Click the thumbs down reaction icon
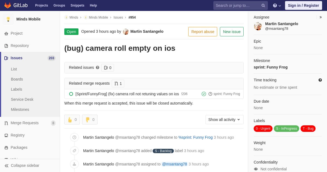This screenshot has height=172, width=327. click(87, 120)
